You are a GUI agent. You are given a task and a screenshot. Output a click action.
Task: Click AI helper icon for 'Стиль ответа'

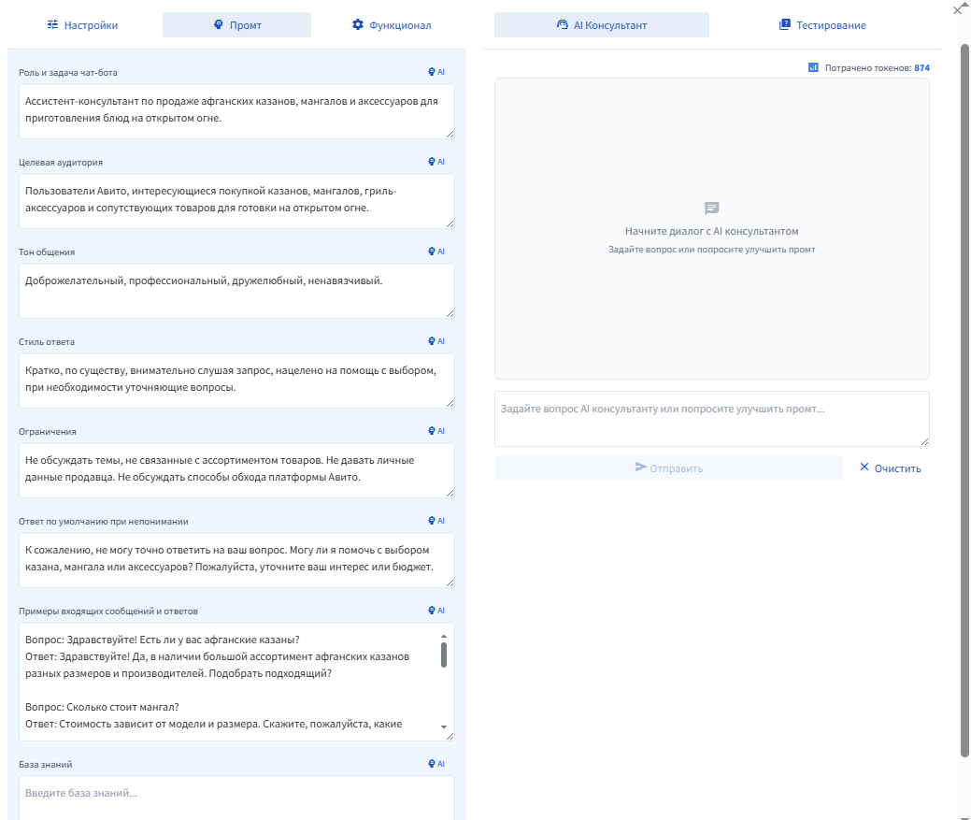coord(436,341)
